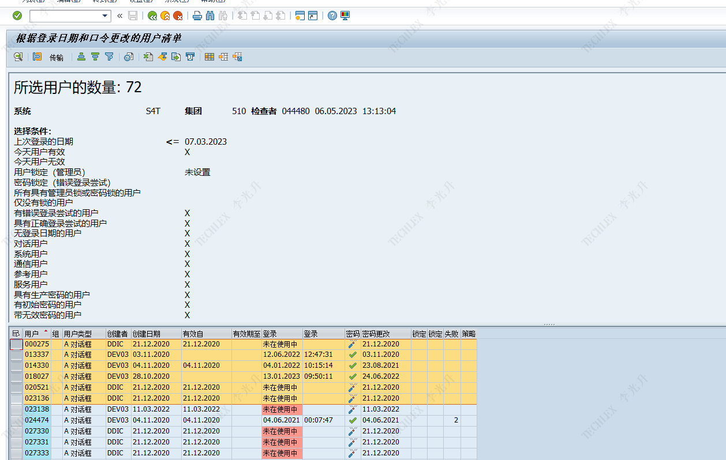The width and height of the screenshot is (726, 460).
Task: Click the select-all corner of the table
Action: [x=16, y=334]
